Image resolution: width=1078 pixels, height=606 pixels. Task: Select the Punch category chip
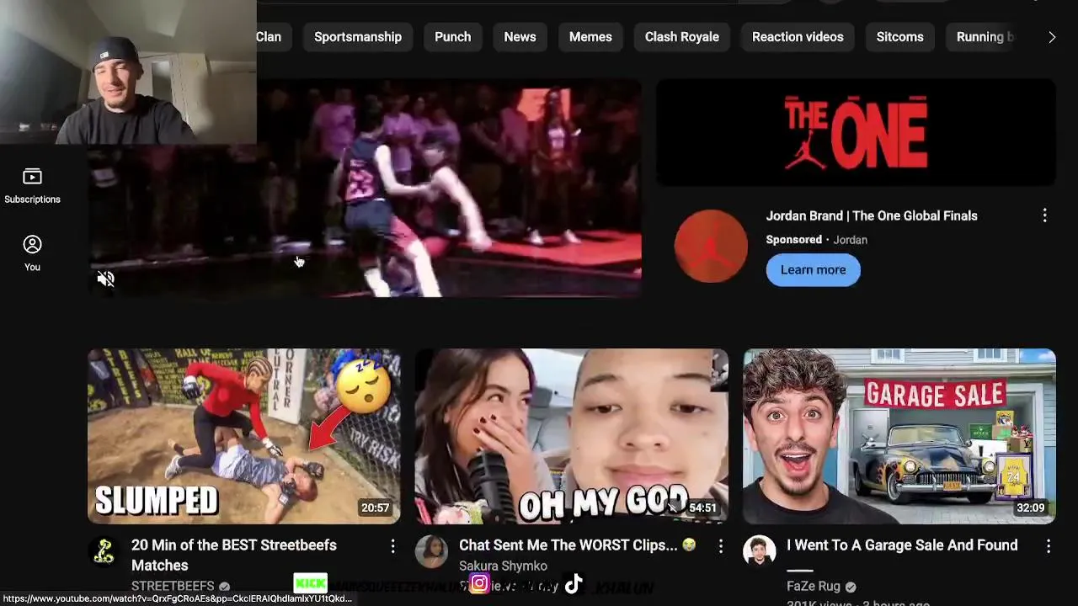(x=452, y=37)
